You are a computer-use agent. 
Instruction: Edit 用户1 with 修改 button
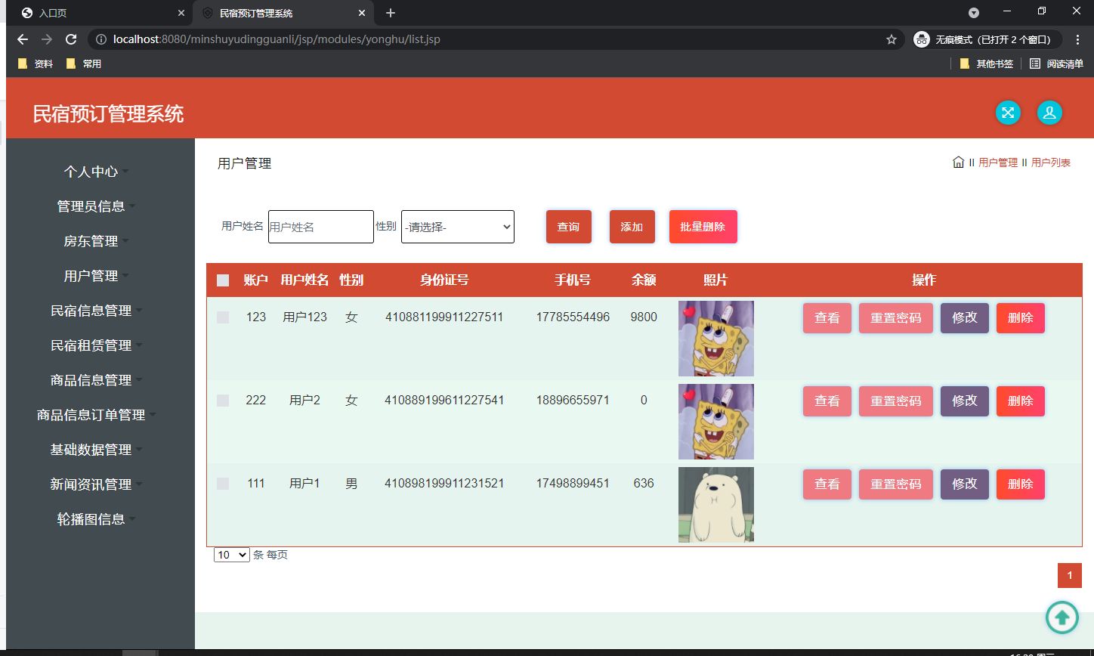coord(965,484)
